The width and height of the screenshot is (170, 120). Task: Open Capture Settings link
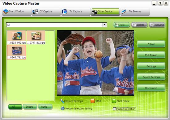pos(73,101)
